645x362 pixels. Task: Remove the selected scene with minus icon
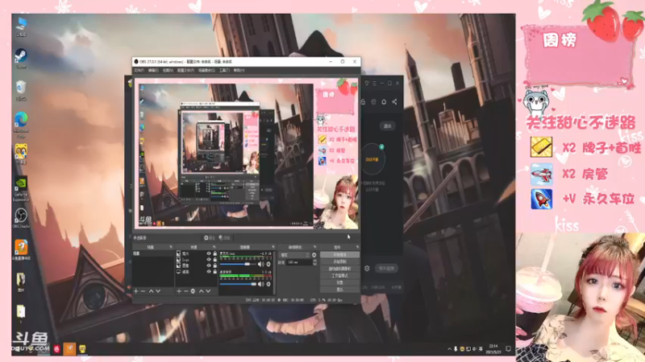coord(144,291)
